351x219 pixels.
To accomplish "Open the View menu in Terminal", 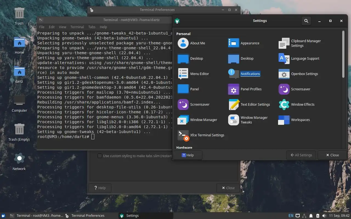I will pos(63,27).
